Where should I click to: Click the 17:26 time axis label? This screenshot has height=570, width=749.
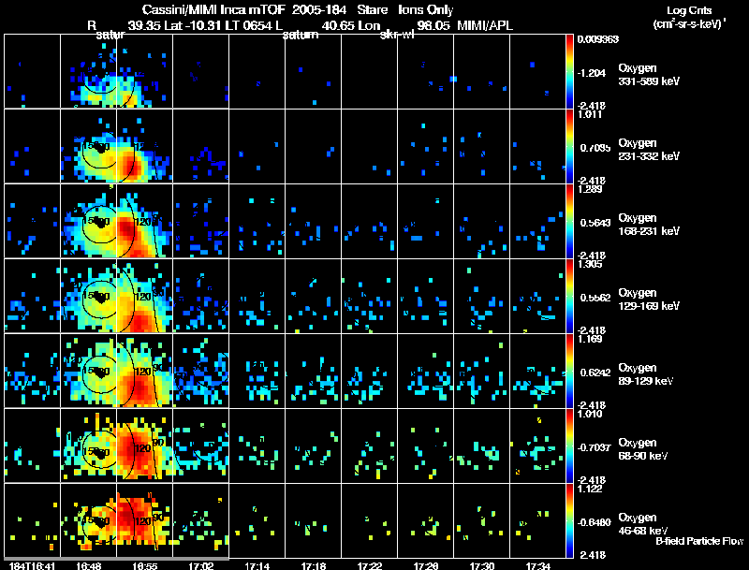point(426,566)
